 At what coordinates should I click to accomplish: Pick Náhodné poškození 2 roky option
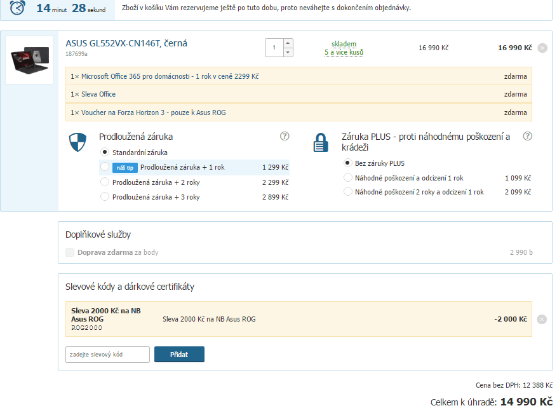click(347, 191)
